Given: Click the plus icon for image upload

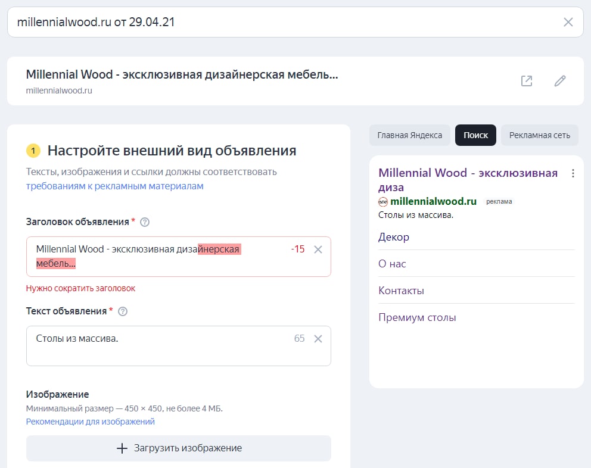Looking at the screenshot, I should coord(122,448).
